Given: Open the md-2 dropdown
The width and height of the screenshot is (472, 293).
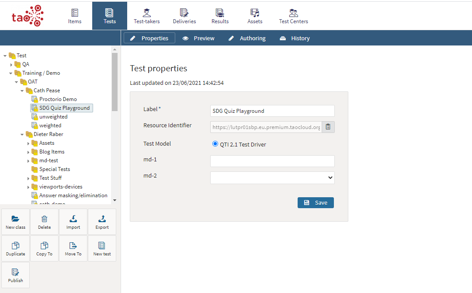Looking at the screenshot, I should coord(272,178).
